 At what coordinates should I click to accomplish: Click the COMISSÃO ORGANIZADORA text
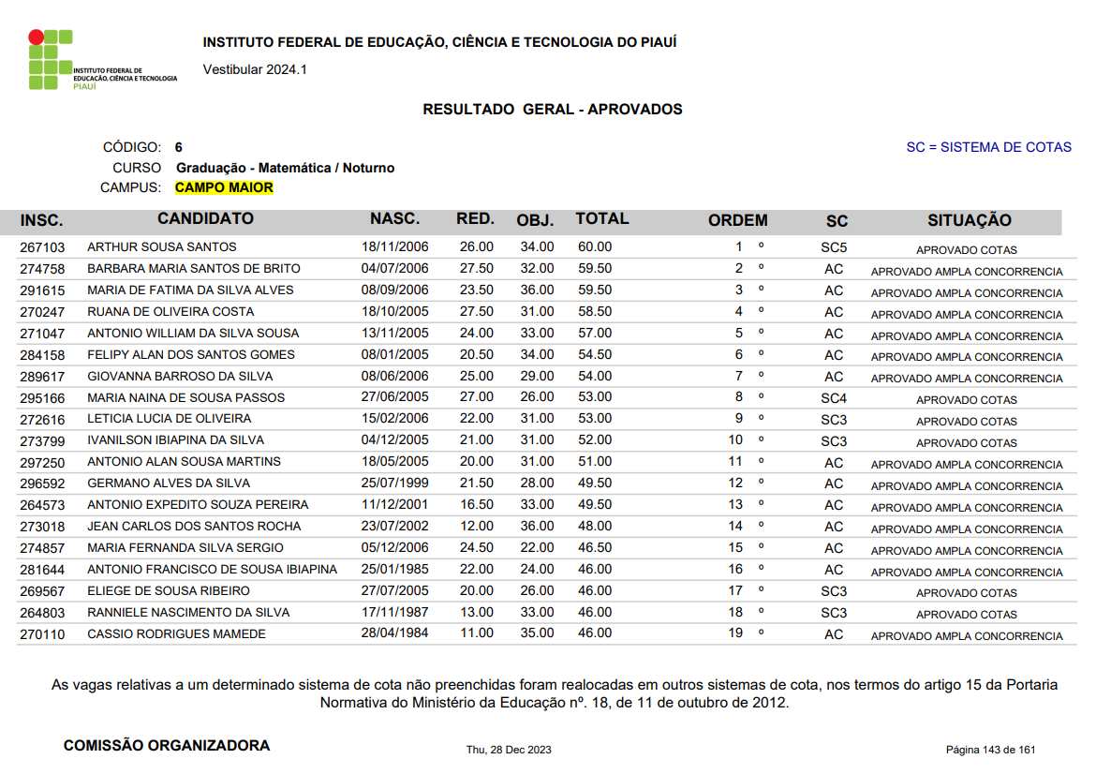click(x=166, y=746)
